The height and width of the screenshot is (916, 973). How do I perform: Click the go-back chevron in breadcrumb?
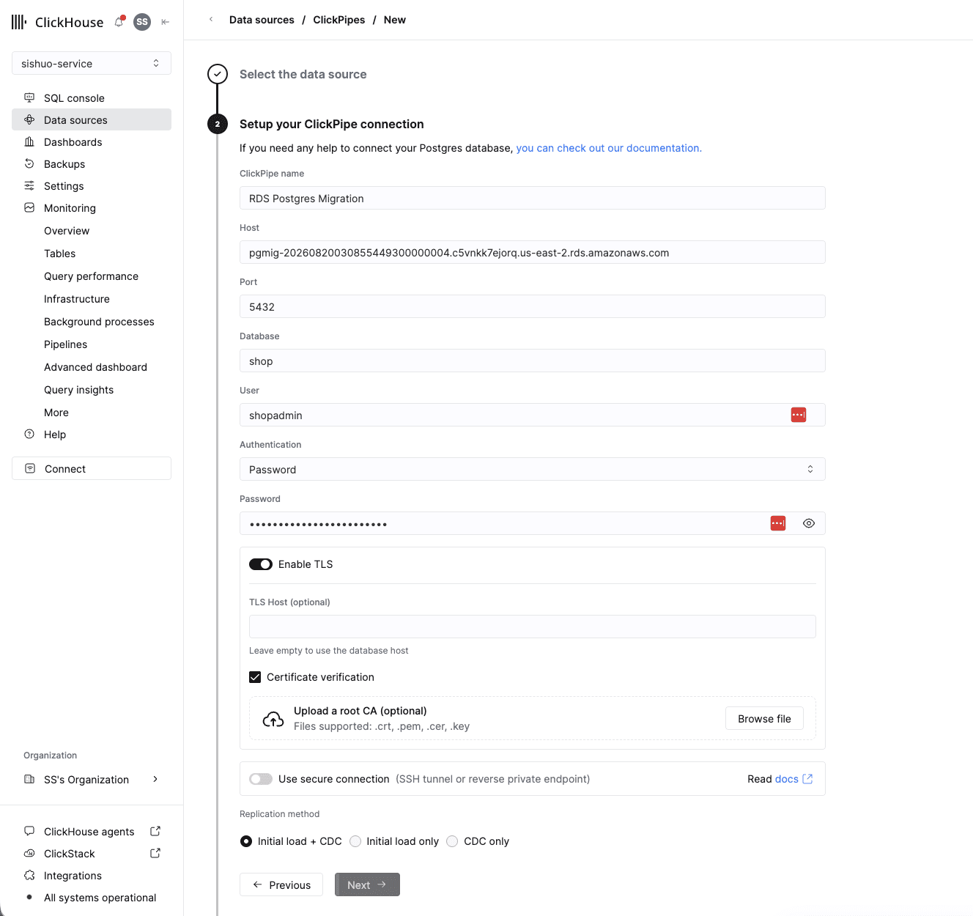click(x=211, y=20)
